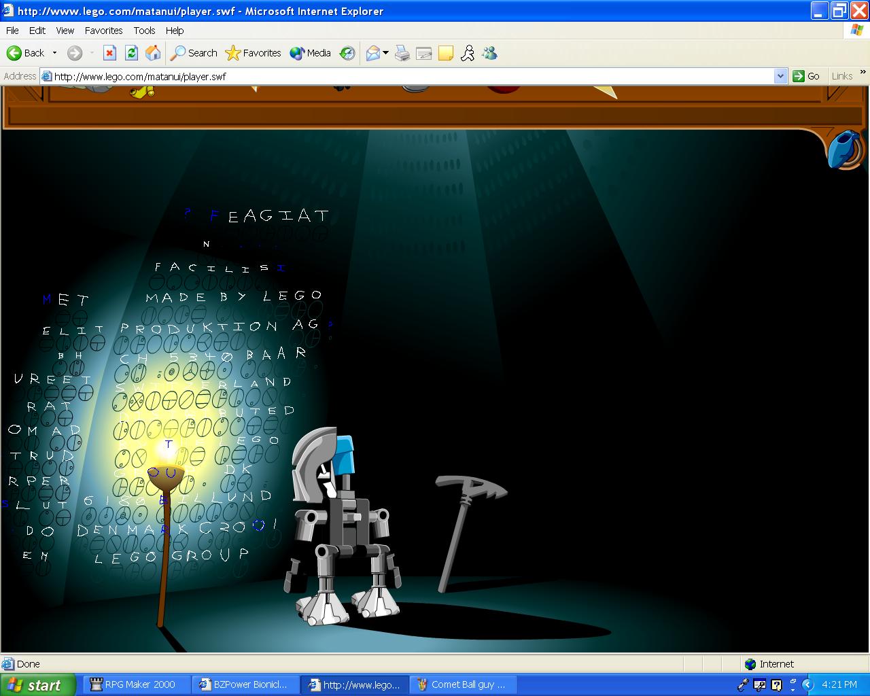Viewport: 870px width, 696px height.
Task: Expand the Mail button dropdown
Action: pyautogui.click(x=386, y=53)
